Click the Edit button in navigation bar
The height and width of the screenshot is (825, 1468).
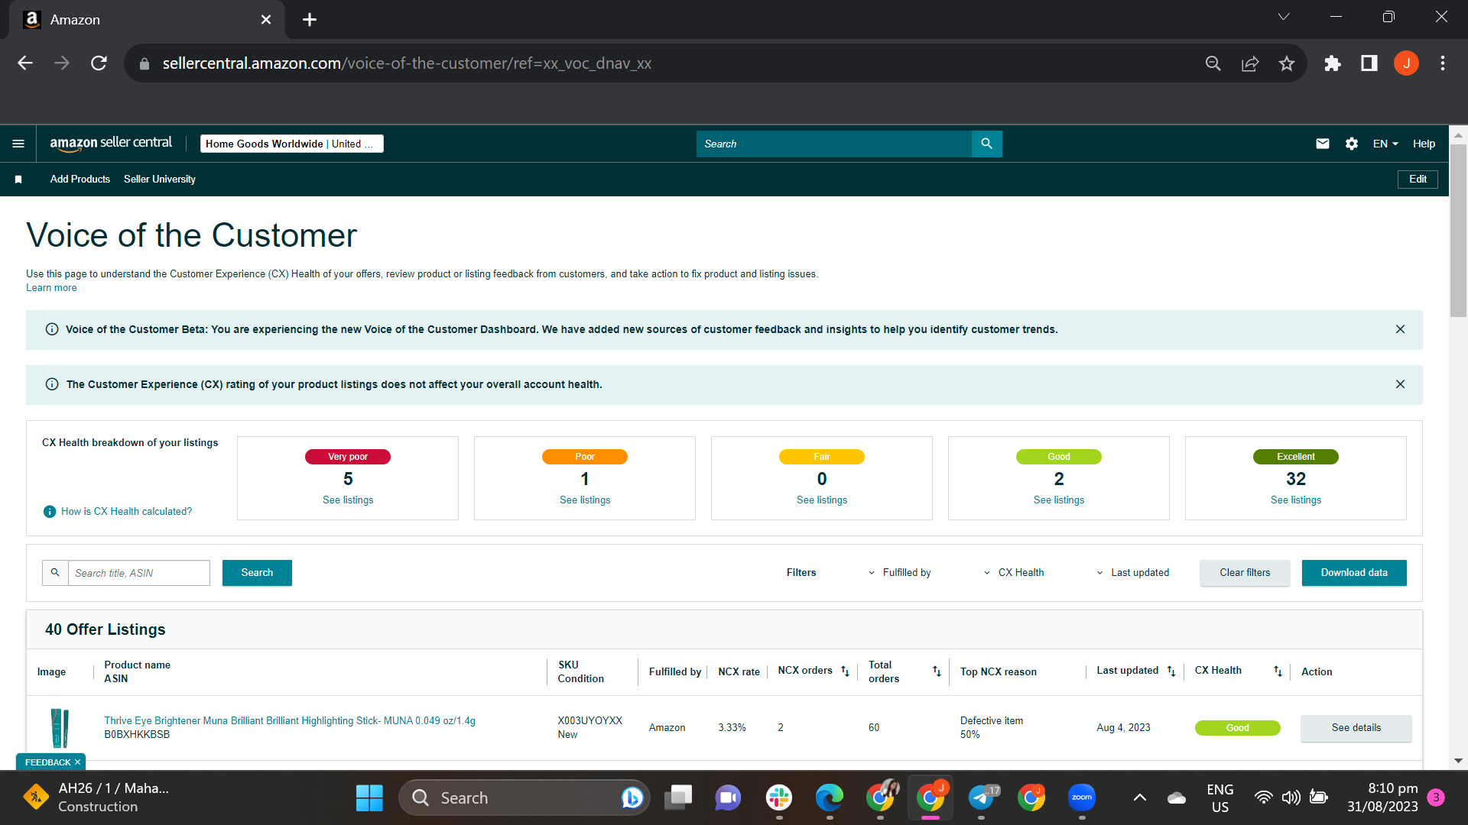(x=1418, y=180)
